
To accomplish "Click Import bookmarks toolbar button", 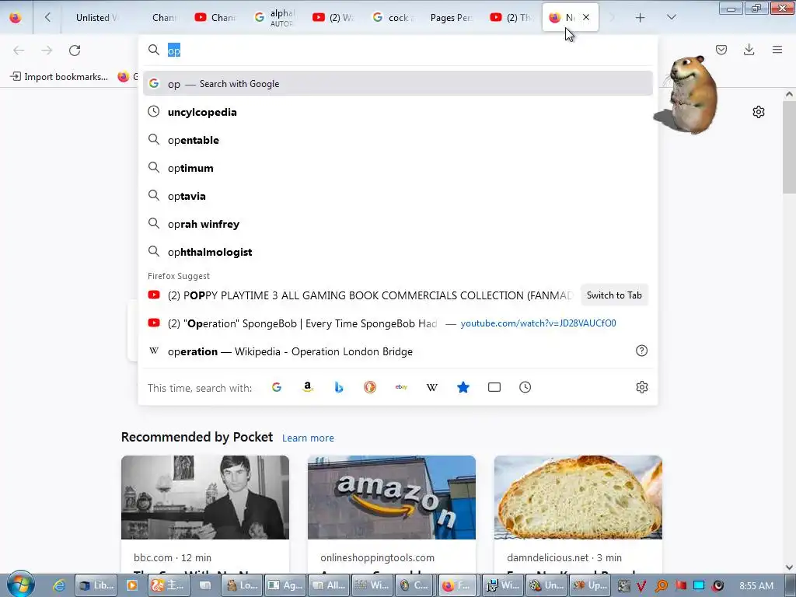I will pyautogui.click(x=59, y=77).
